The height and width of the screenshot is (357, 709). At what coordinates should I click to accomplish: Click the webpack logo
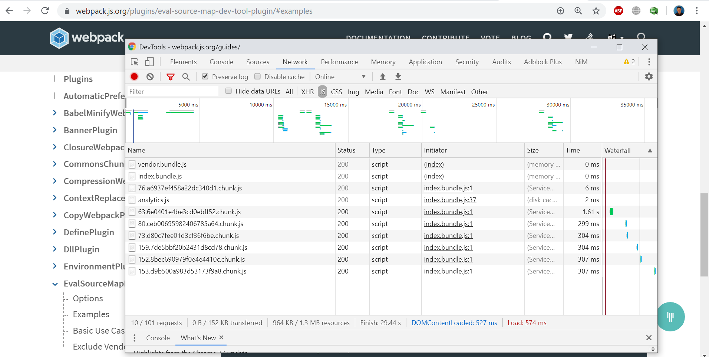pos(87,37)
